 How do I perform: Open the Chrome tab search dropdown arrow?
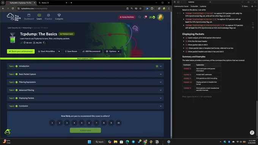(x=3, y=3)
